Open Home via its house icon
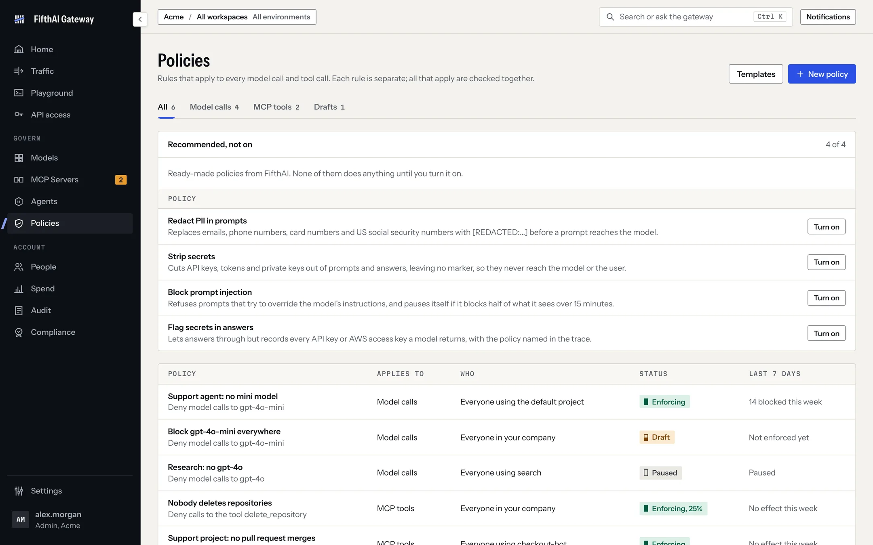This screenshot has width=873, height=545. 19,49
